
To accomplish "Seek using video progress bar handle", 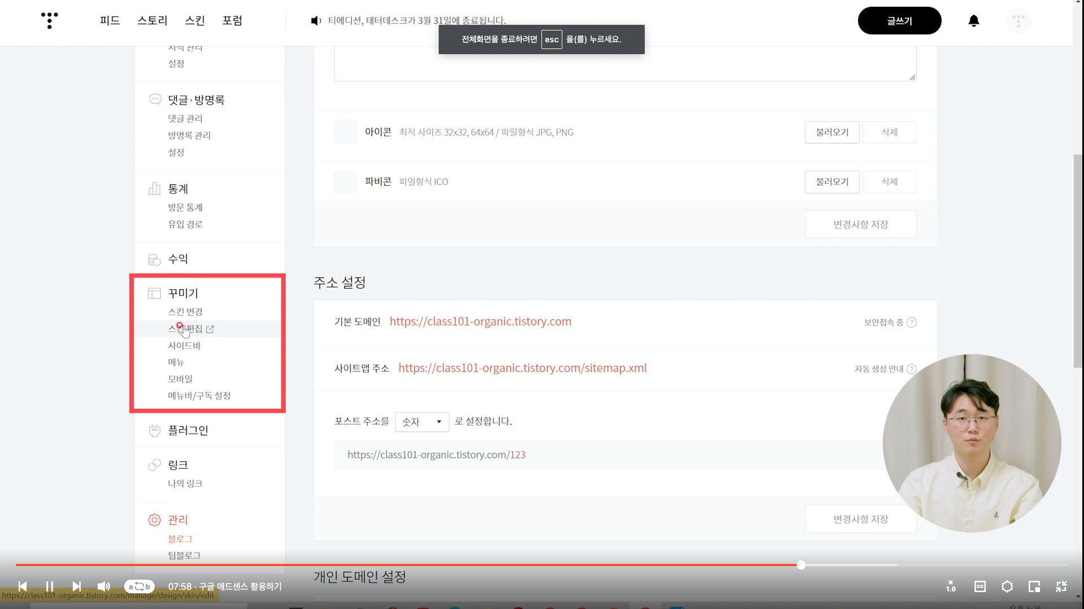I will (801, 565).
